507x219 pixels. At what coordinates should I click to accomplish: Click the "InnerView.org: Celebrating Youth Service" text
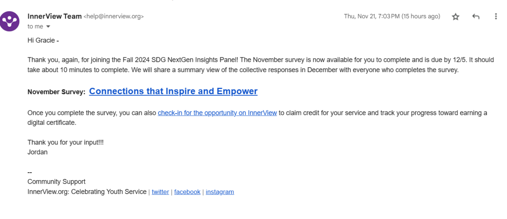coord(87,192)
